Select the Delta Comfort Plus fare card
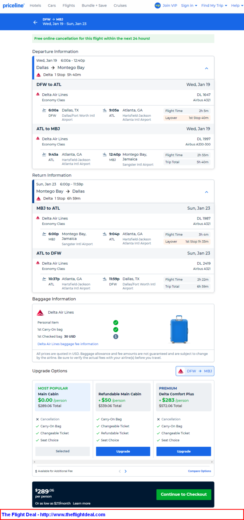 point(184,397)
